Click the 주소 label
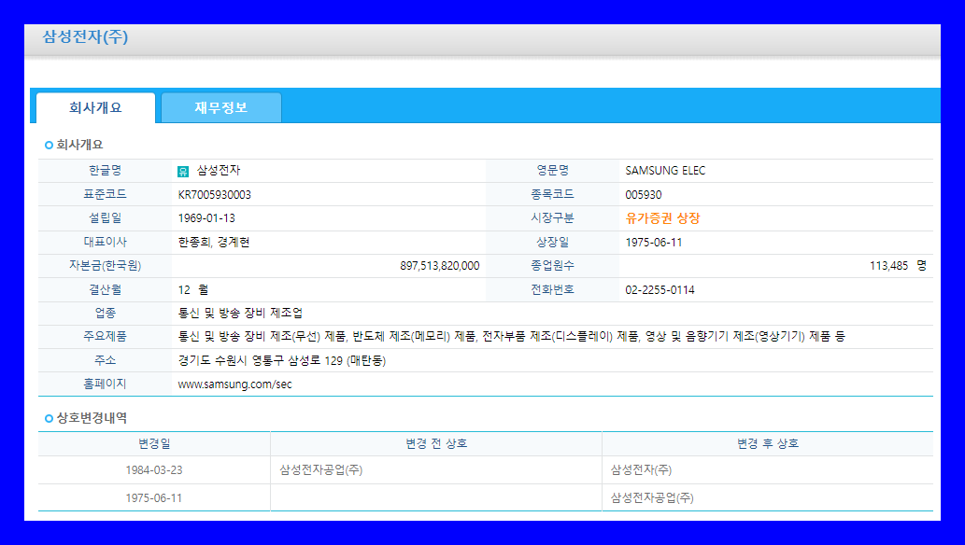965x545 pixels. click(x=105, y=360)
